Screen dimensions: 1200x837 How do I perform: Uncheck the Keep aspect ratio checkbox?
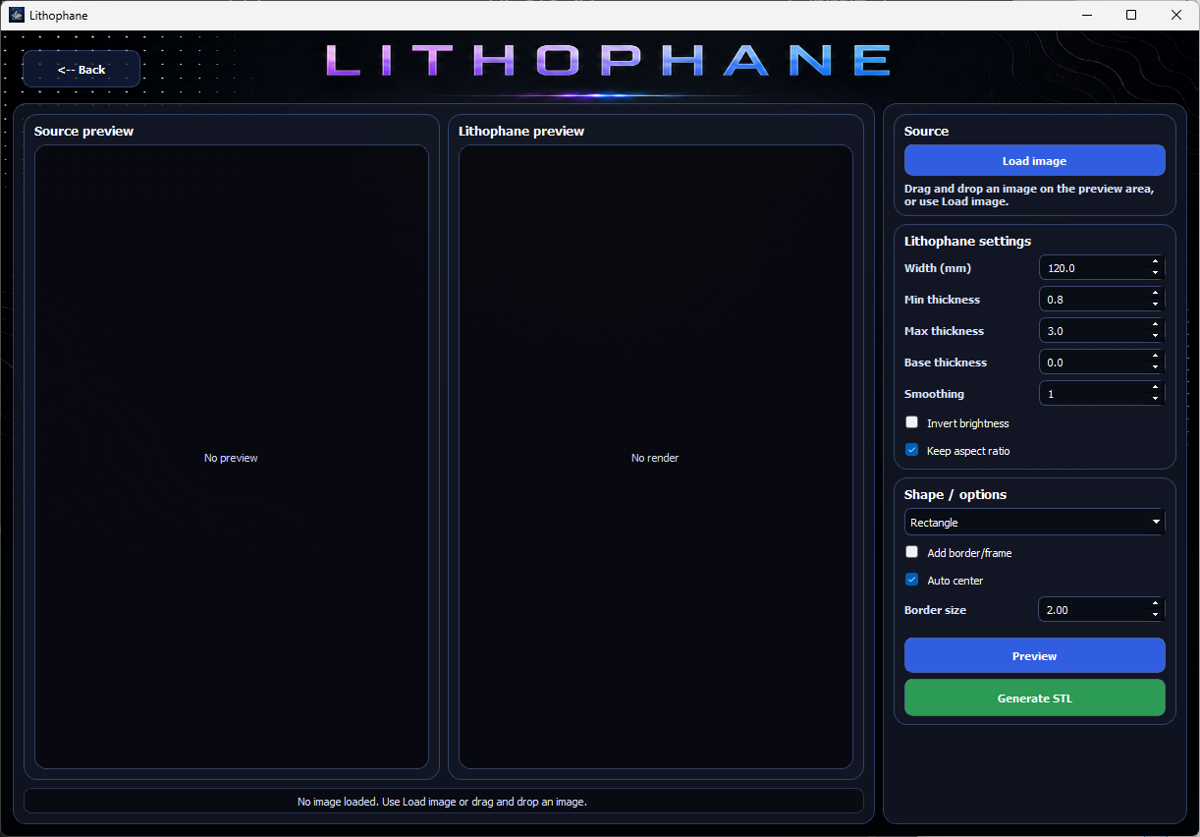pos(911,450)
